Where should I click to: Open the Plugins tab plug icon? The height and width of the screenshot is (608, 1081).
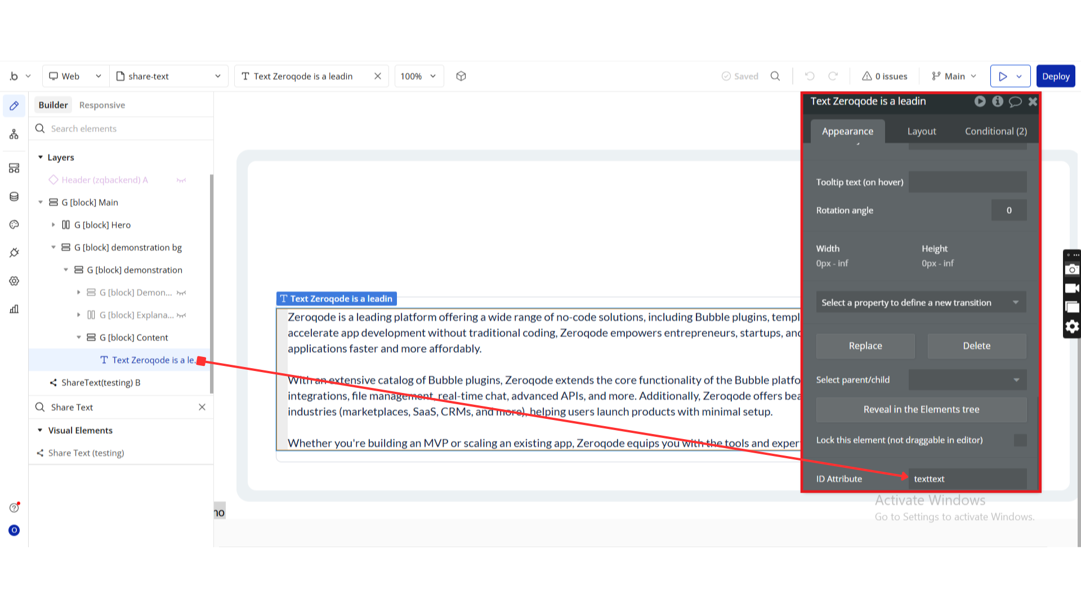click(14, 253)
